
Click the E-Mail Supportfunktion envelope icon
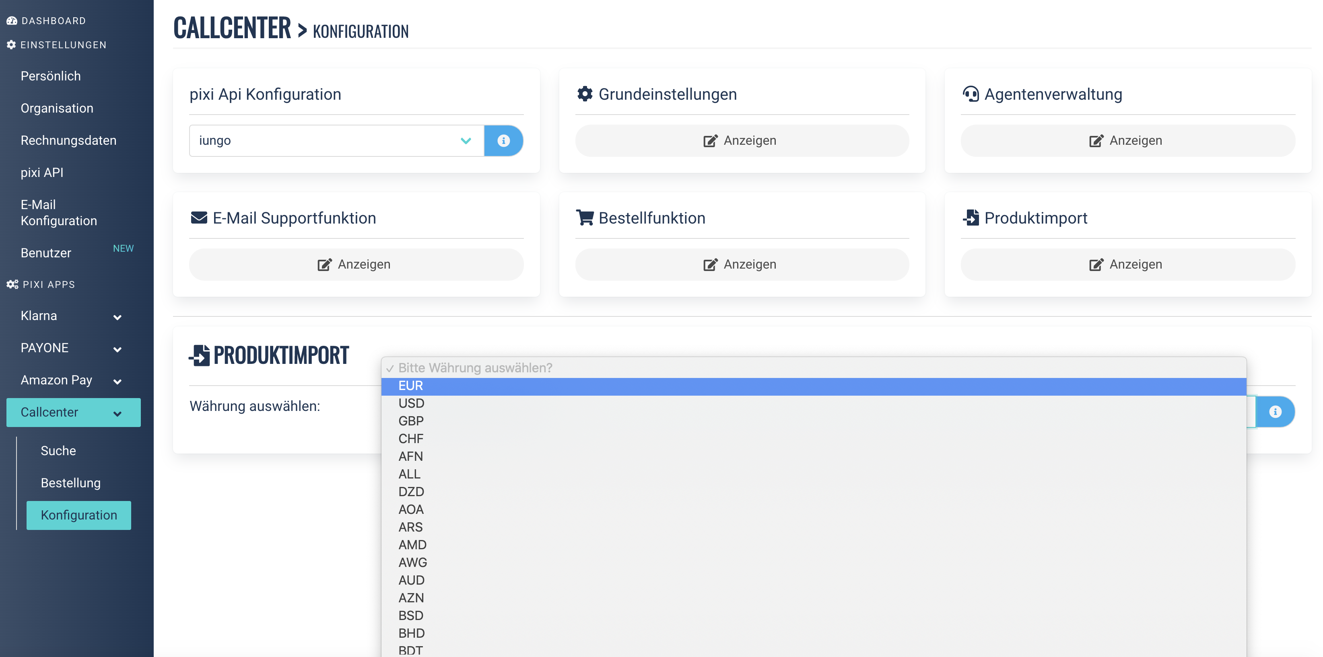point(199,218)
